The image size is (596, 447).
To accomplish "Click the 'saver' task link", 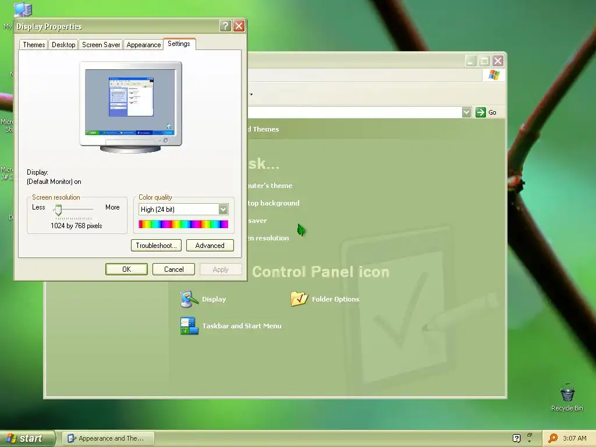I will point(257,221).
